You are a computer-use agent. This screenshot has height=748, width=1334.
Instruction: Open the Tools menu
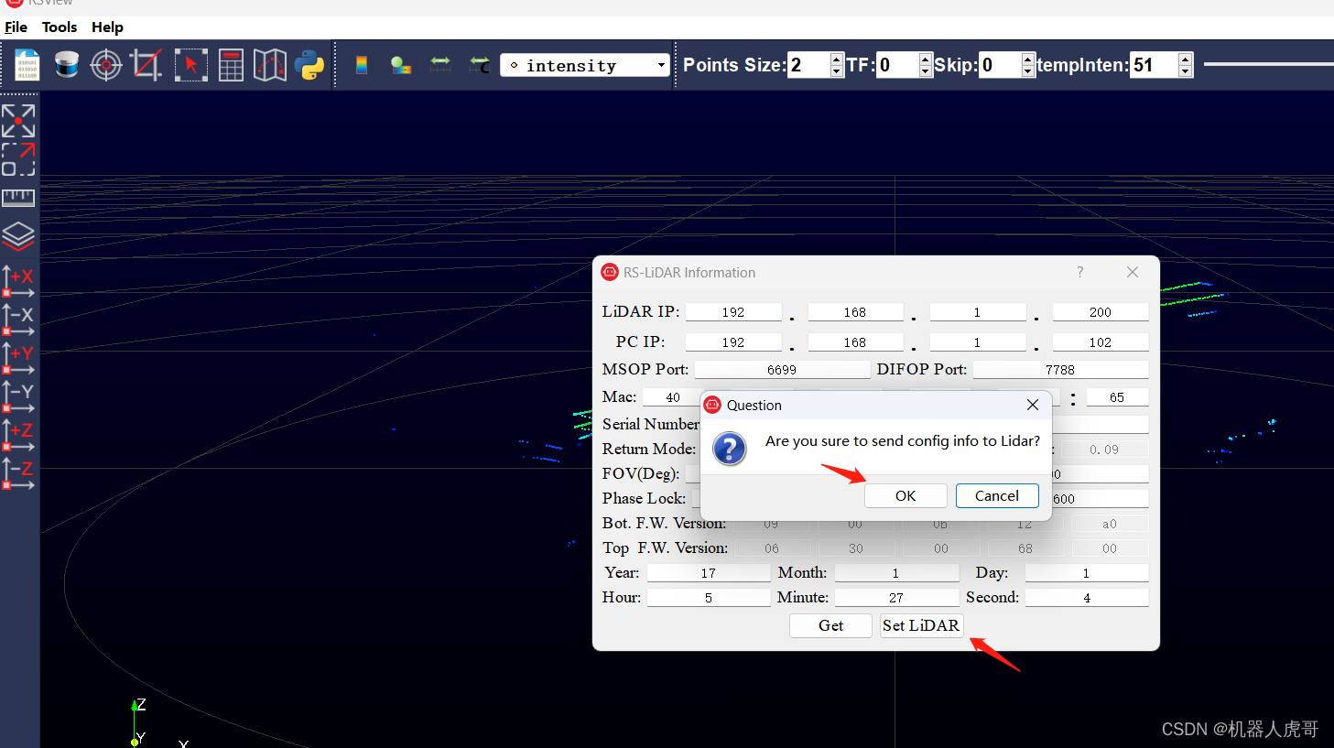tap(60, 27)
